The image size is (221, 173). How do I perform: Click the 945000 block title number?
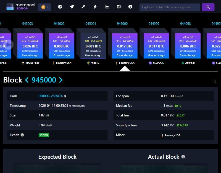click(x=44, y=80)
